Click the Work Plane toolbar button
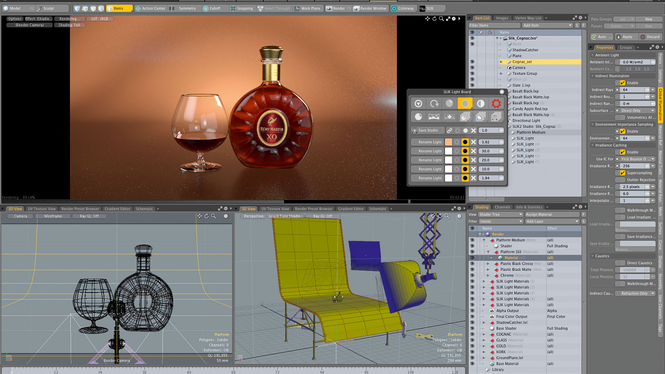 coord(308,8)
